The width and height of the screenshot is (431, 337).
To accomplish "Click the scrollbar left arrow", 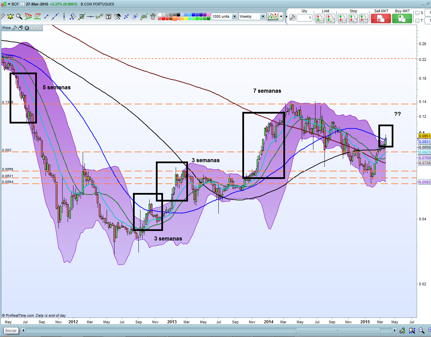I will pyautogui.click(x=23, y=330).
